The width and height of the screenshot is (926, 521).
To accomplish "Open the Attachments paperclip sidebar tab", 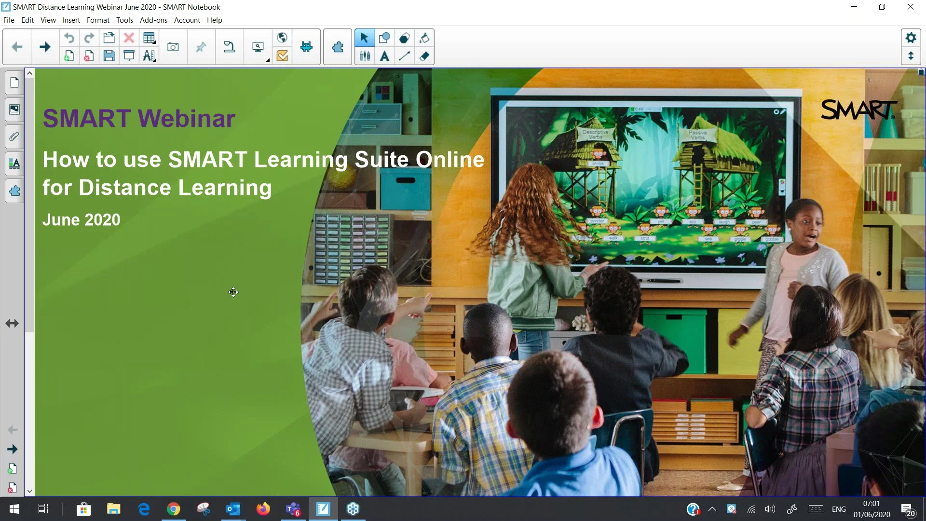I will (14, 137).
